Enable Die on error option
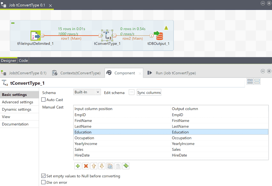This screenshot has width=272, height=186. click(x=43, y=182)
